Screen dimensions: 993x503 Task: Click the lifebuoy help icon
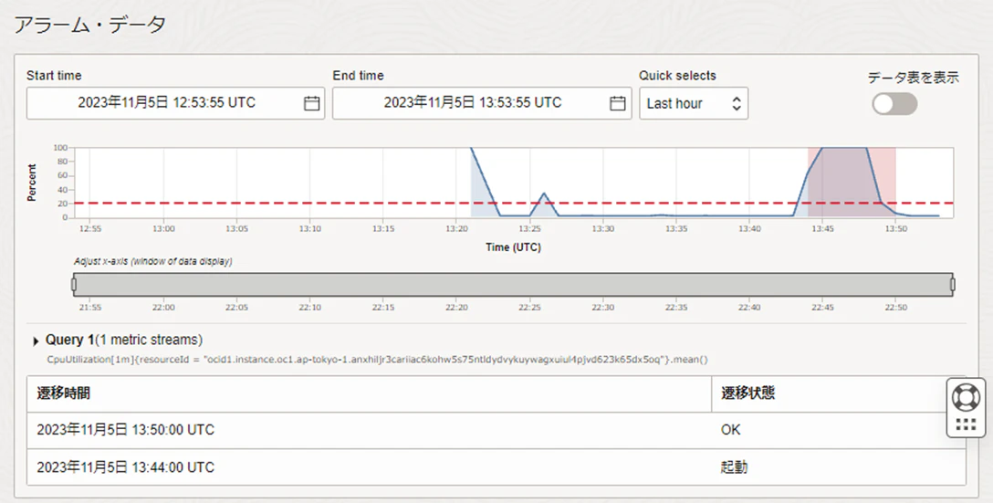click(x=966, y=398)
